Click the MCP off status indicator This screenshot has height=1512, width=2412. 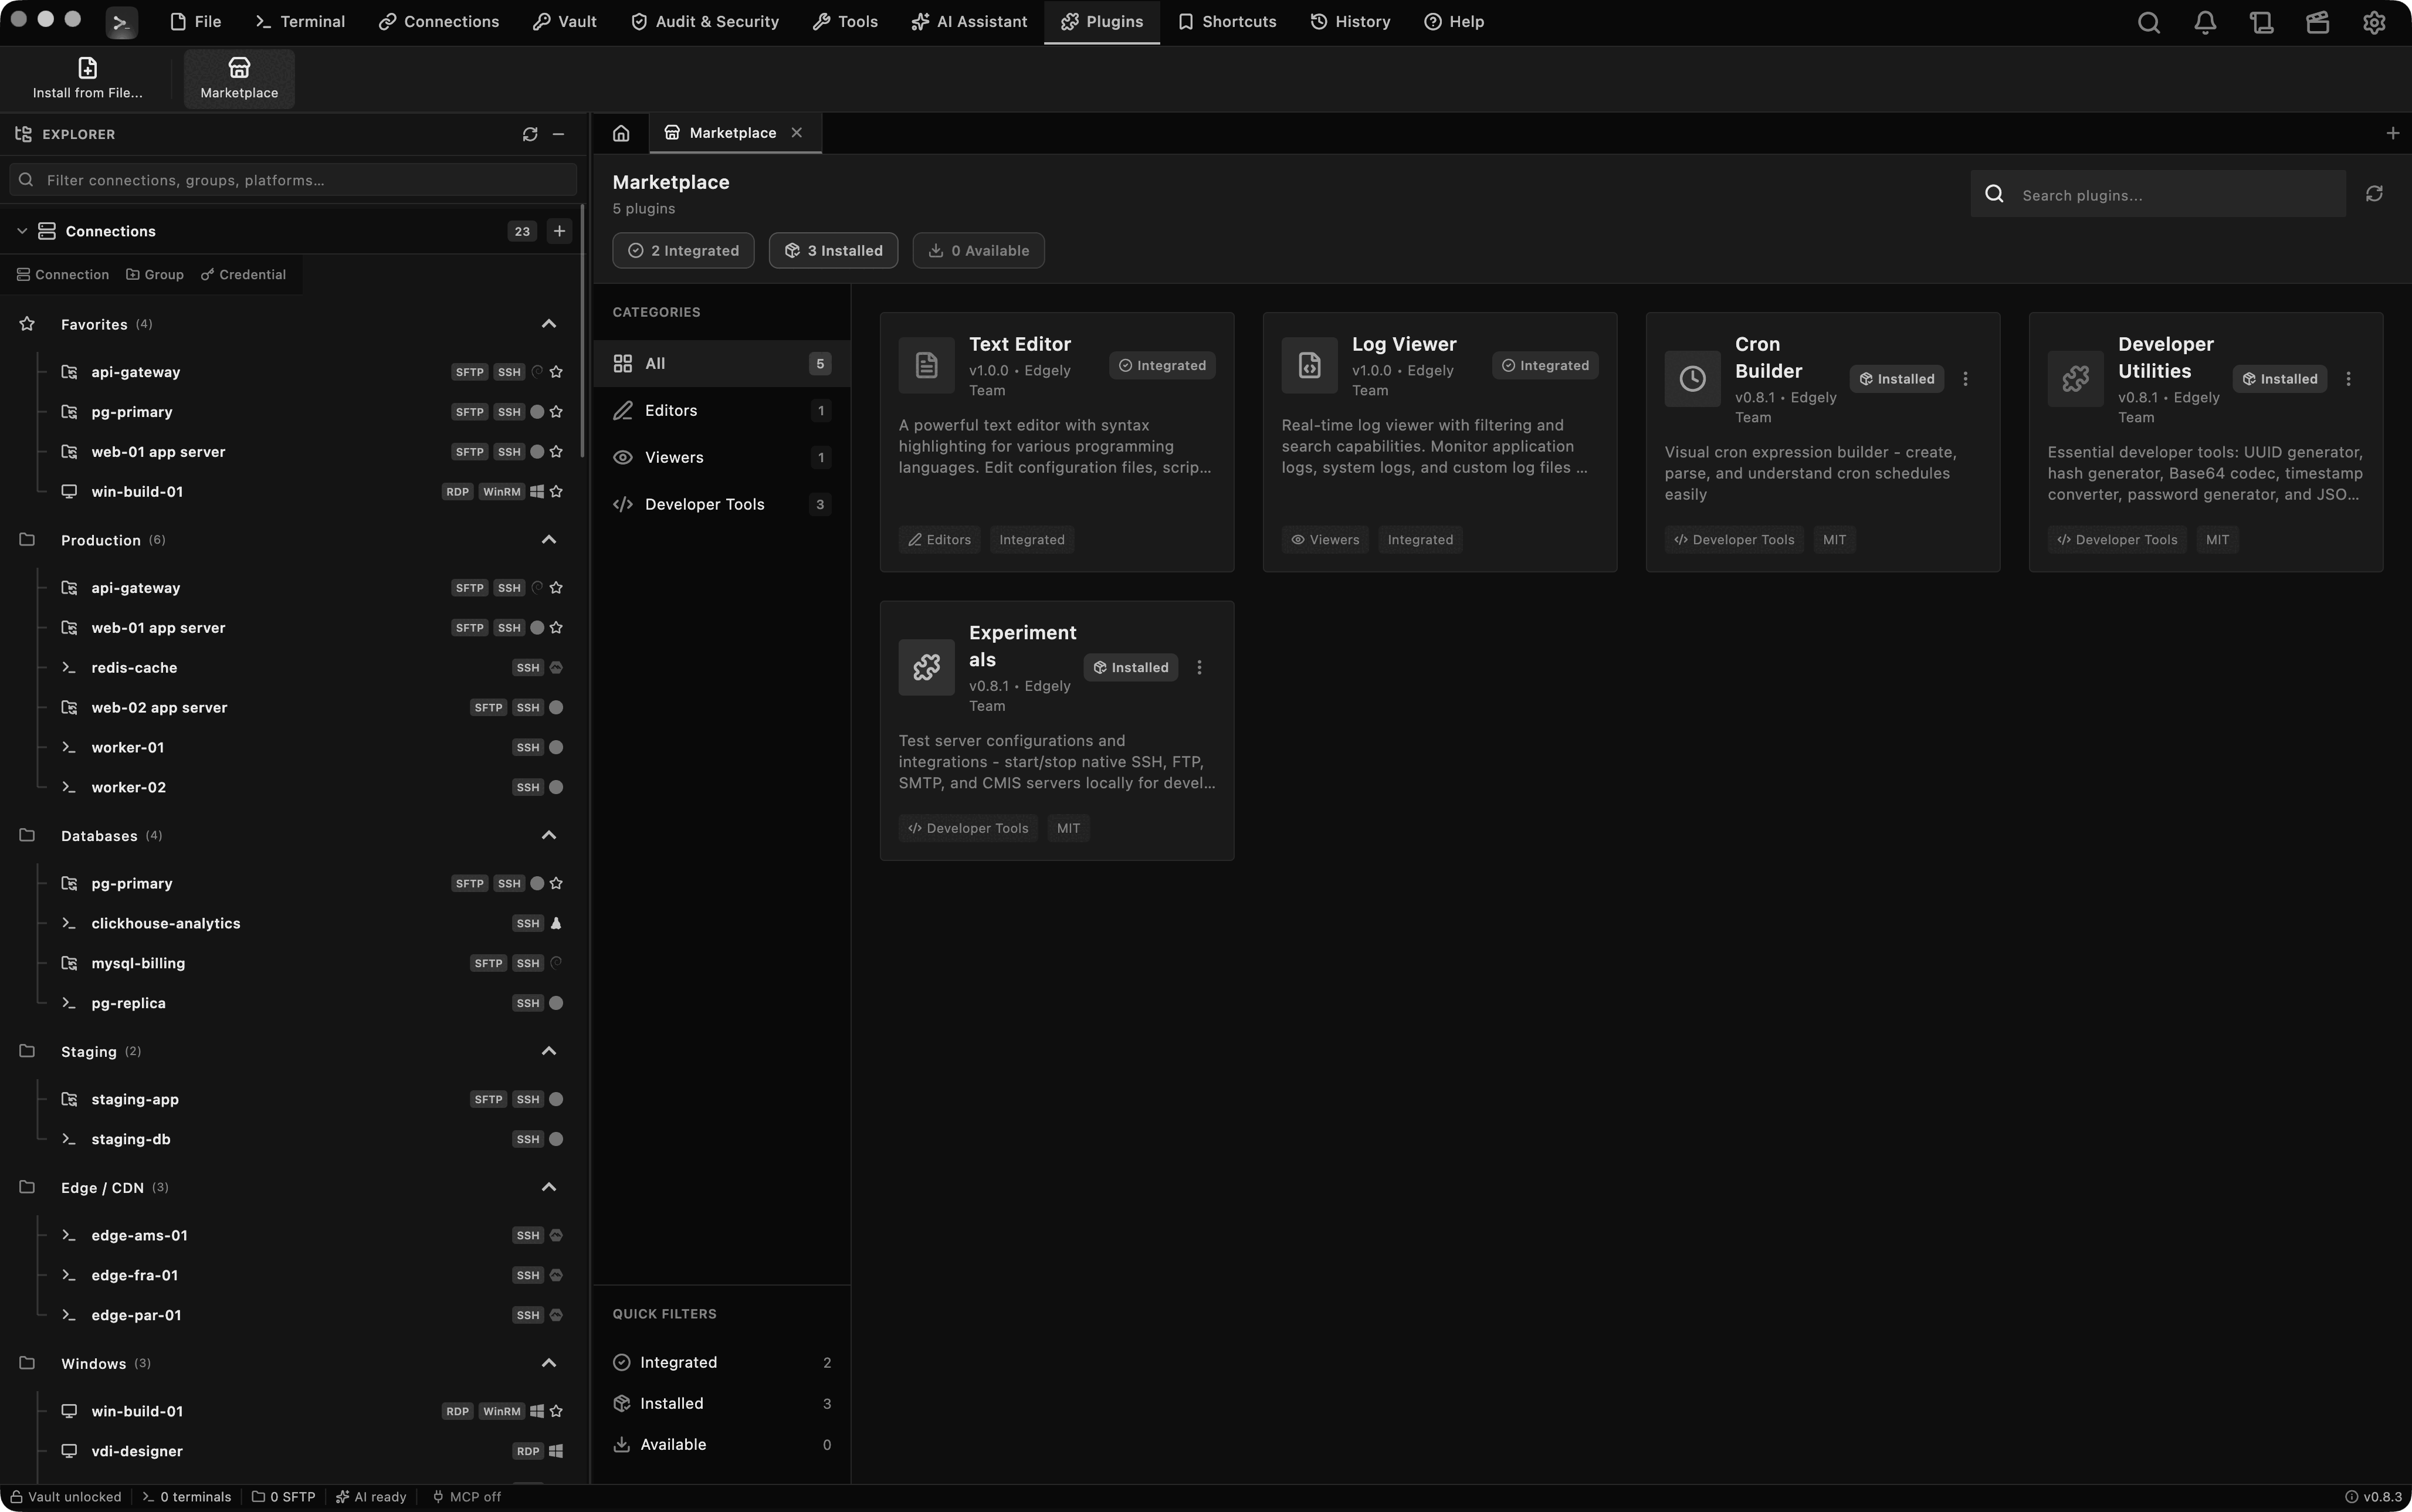(x=467, y=1497)
